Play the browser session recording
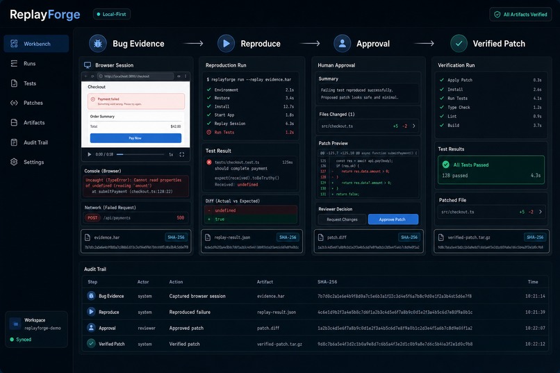Screen dimensions: 560x373 (90, 154)
